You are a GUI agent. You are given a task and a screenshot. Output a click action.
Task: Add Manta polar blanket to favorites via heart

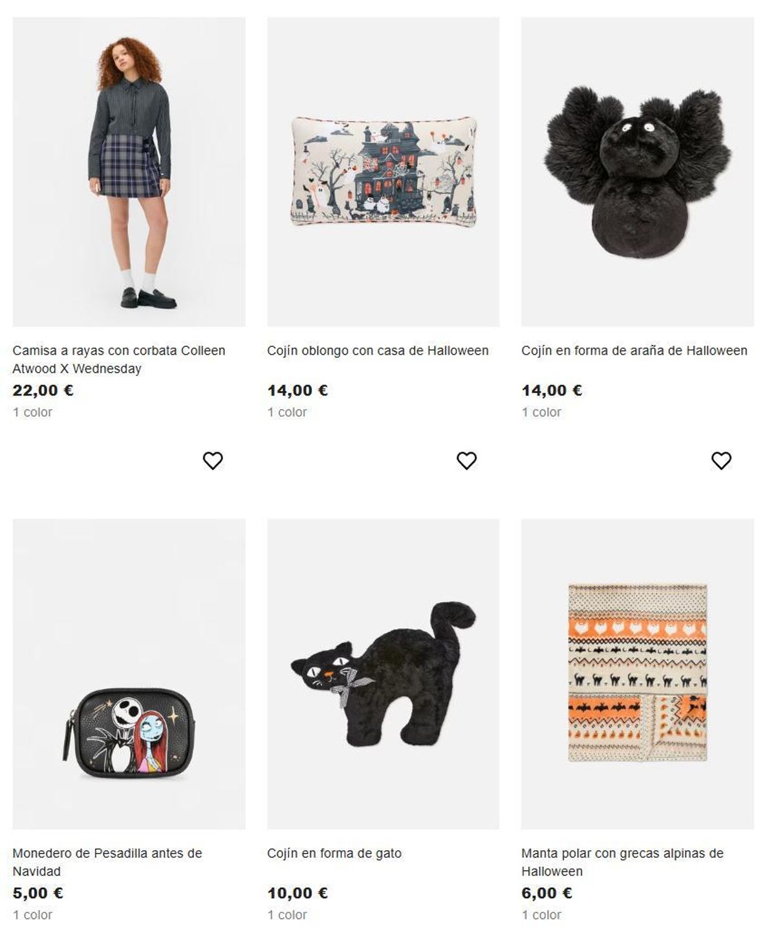pyautogui.click(x=722, y=461)
